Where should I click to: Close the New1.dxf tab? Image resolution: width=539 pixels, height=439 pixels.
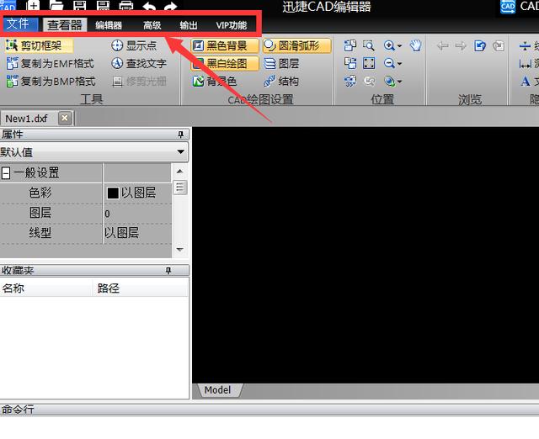pyautogui.click(x=65, y=118)
